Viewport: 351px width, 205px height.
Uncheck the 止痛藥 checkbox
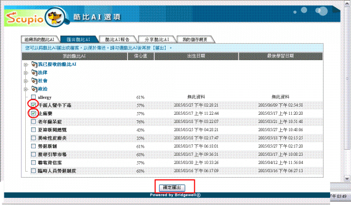click(33, 113)
